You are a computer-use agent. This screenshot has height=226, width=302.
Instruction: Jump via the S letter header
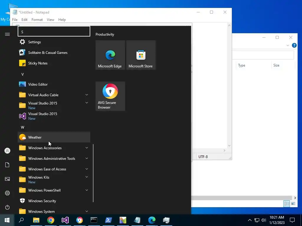(x=54, y=31)
